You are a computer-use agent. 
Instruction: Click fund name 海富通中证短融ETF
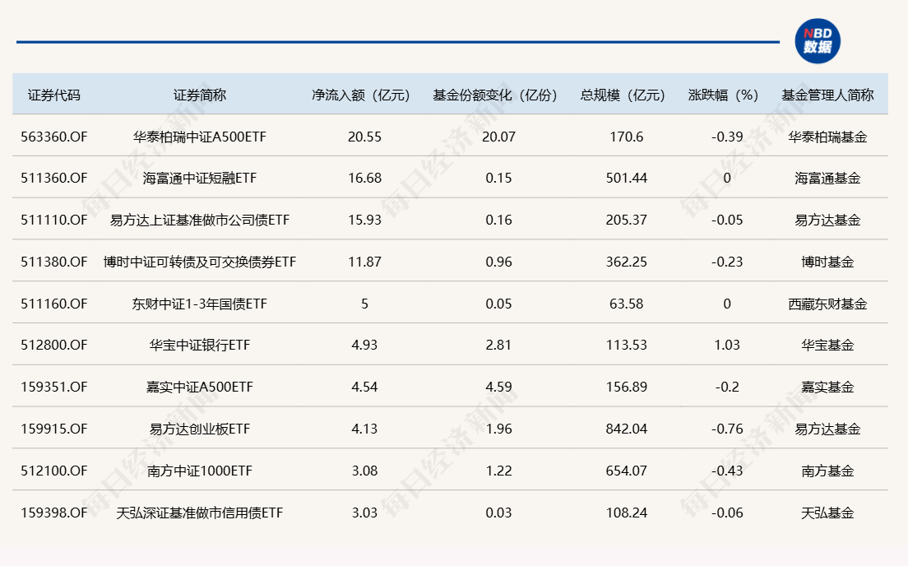coord(200,178)
